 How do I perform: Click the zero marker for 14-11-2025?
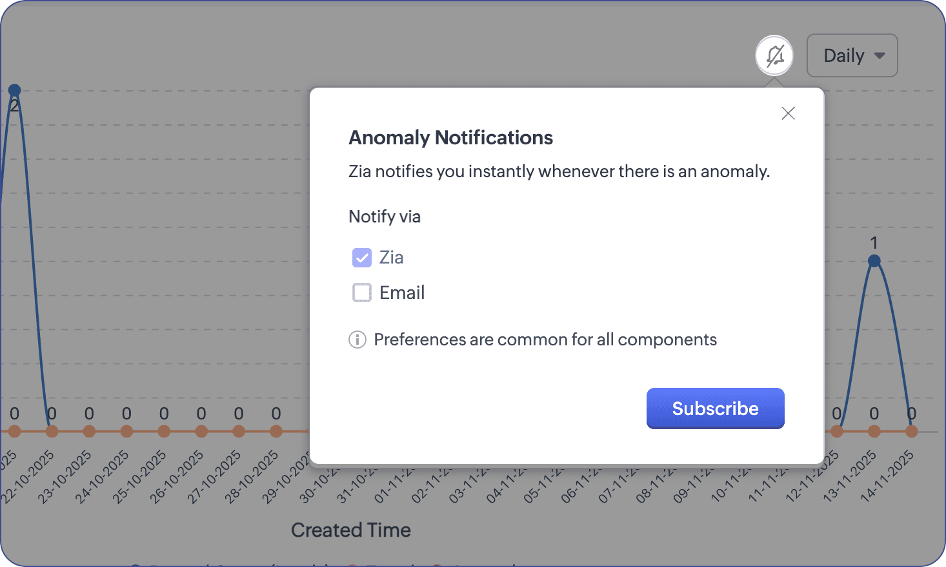coord(911,431)
